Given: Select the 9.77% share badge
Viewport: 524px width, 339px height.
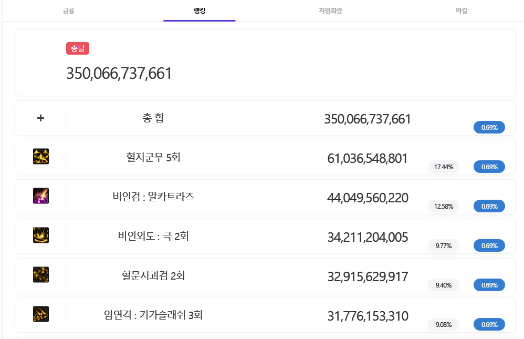Looking at the screenshot, I should tap(444, 245).
